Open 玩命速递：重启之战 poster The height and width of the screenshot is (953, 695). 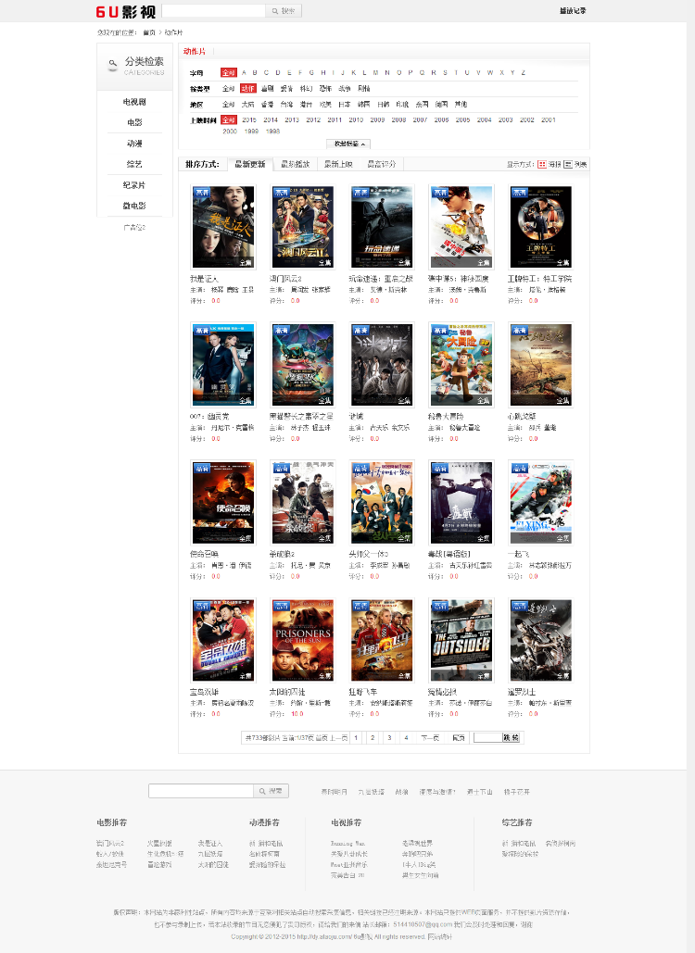(382, 227)
